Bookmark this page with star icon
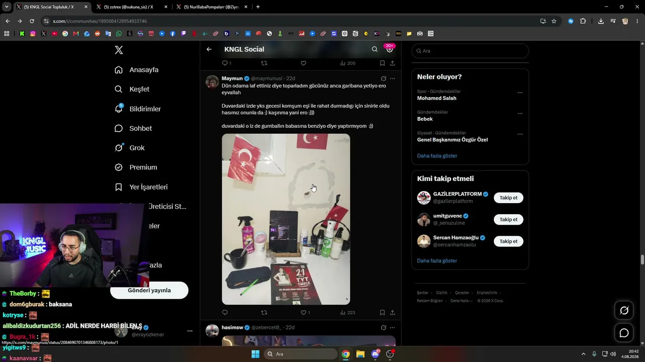The image size is (645, 362). point(554,21)
